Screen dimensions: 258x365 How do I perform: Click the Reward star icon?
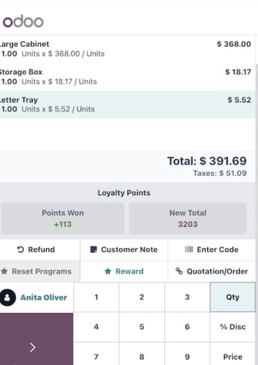click(x=108, y=272)
